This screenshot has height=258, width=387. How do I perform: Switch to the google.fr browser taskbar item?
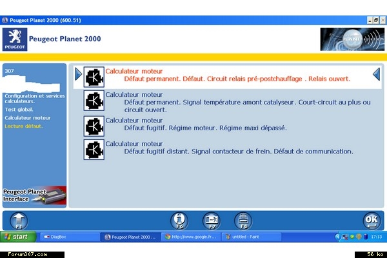pyautogui.click(x=192, y=237)
